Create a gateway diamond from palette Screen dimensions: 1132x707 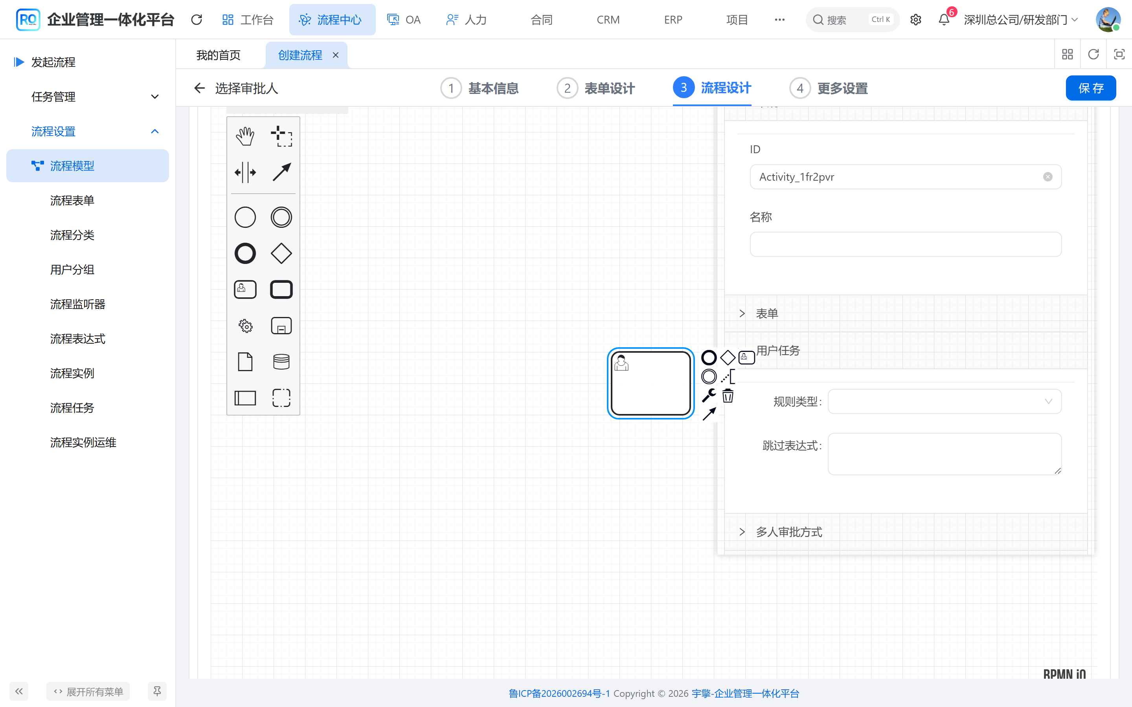pyautogui.click(x=281, y=253)
